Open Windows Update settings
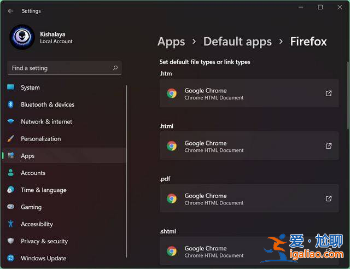 (65, 258)
